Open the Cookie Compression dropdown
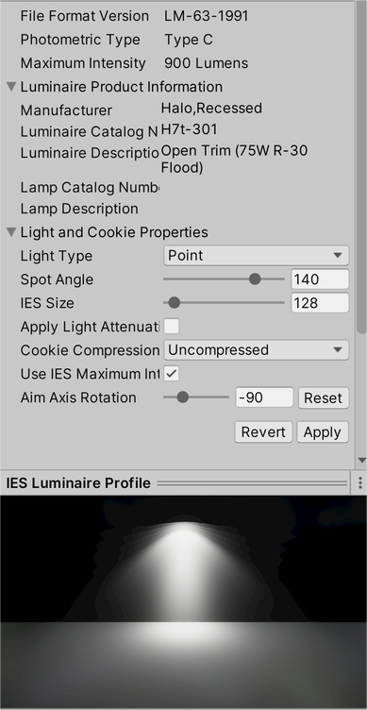The image size is (367, 710). [256, 350]
